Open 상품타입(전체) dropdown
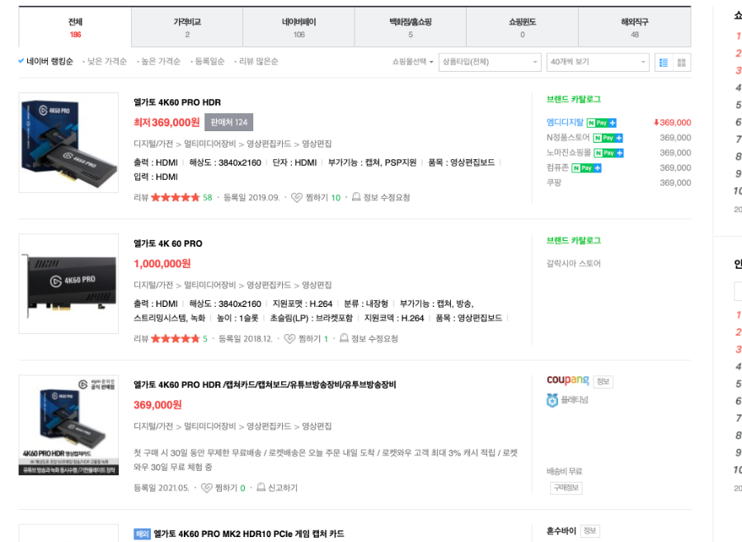This screenshot has height=542, width=742. (x=490, y=62)
